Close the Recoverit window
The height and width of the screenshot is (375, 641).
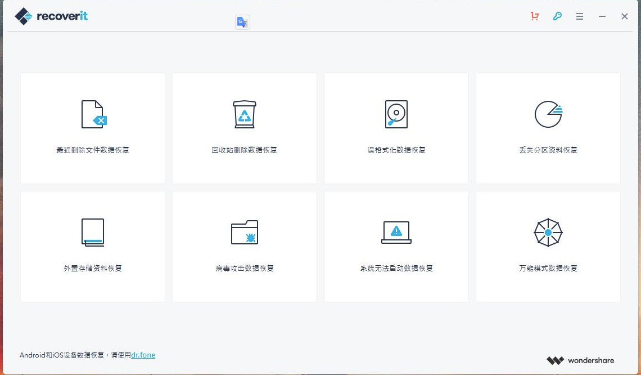(x=625, y=16)
